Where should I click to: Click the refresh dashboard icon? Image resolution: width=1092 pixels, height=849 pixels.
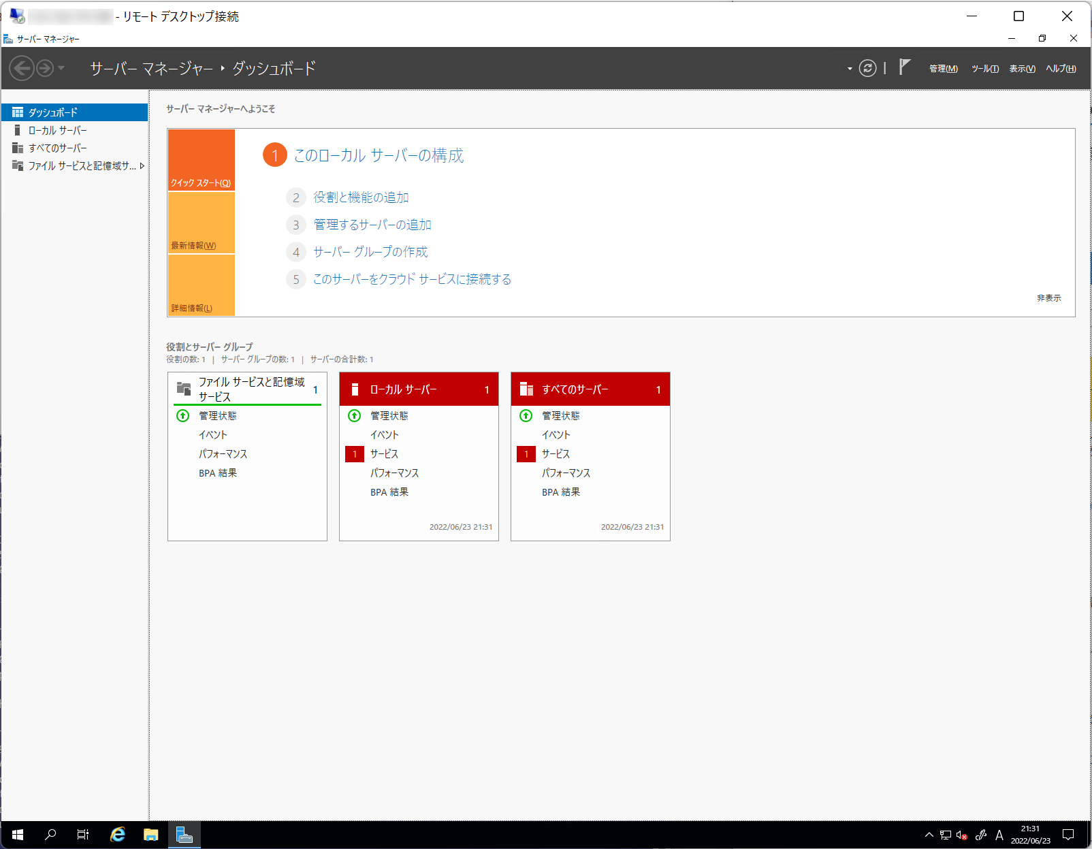pyautogui.click(x=867, y=68)
